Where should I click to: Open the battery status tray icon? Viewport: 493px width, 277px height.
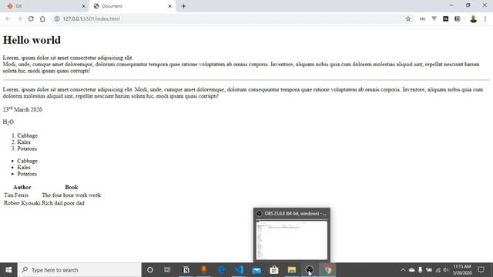(429, 270)
